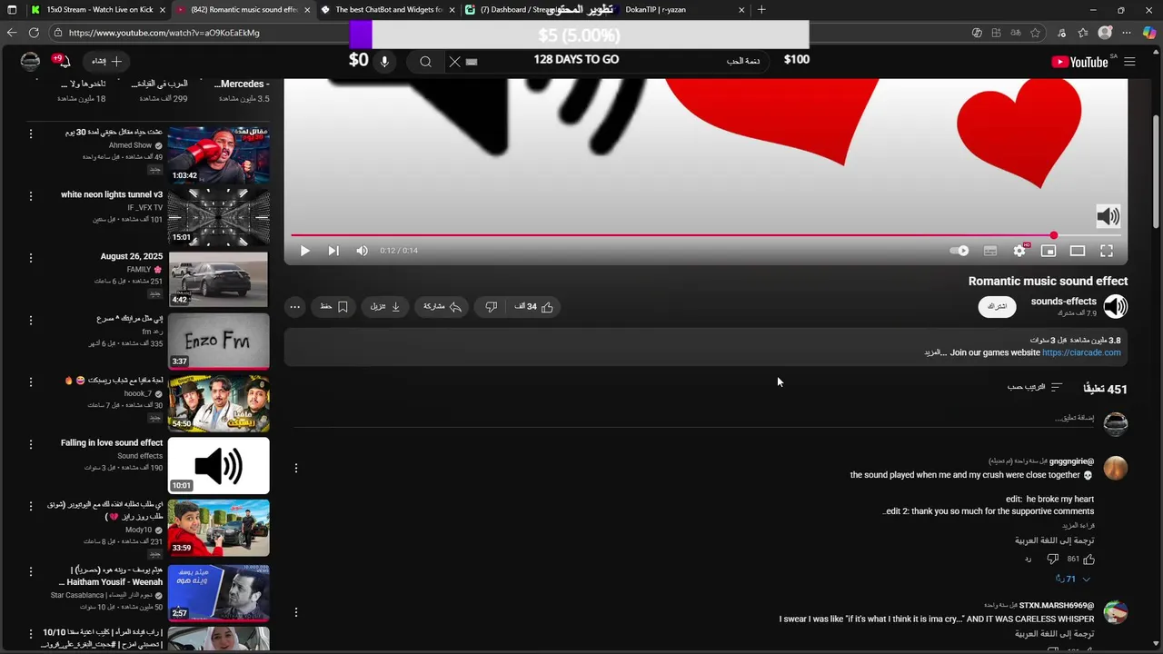Toggle subtitles/captions in the player

[x=990, y=251]
